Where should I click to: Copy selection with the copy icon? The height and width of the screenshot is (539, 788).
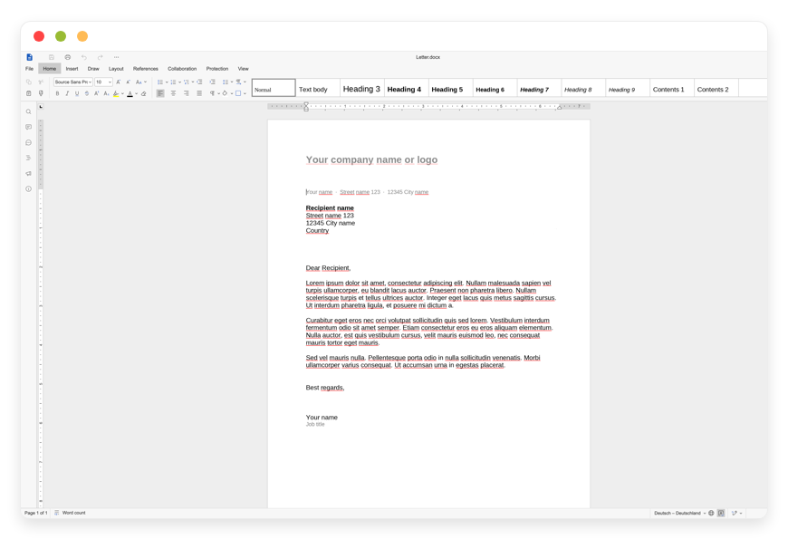click(x=29, y=82)
